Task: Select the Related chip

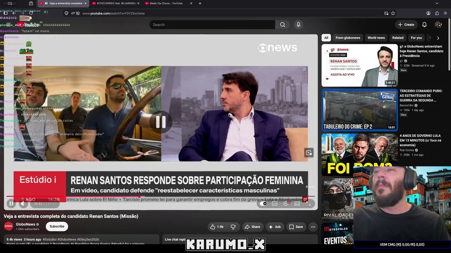Action: [x=398, y=38]
